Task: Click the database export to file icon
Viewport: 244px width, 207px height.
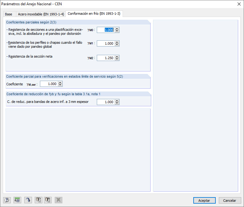Action: pos(38,200)
